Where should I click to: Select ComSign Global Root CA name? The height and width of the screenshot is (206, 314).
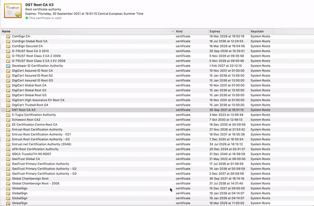tap(29, 41)
